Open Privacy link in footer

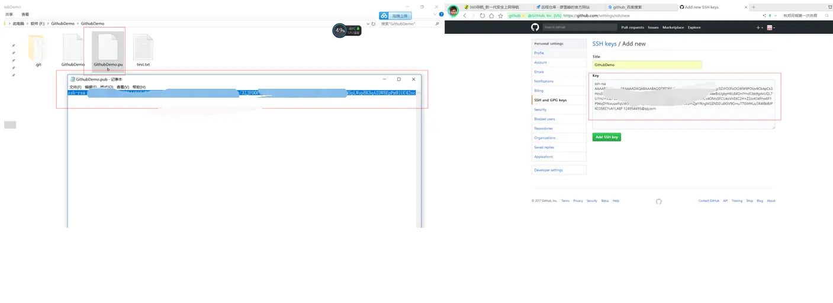pos(578,201)
